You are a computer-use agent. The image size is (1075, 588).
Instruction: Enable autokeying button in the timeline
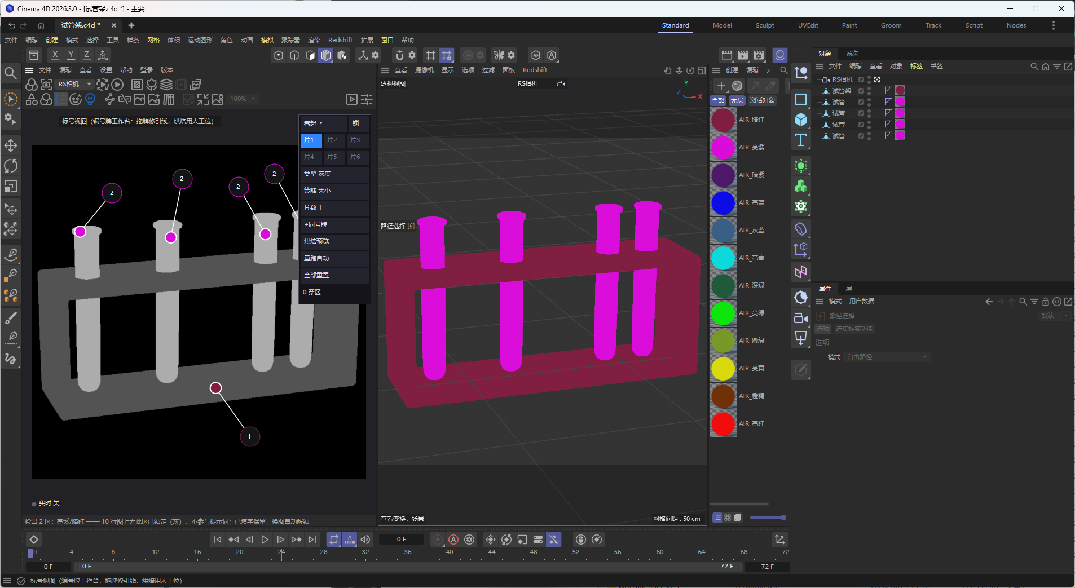click(453, 540)
